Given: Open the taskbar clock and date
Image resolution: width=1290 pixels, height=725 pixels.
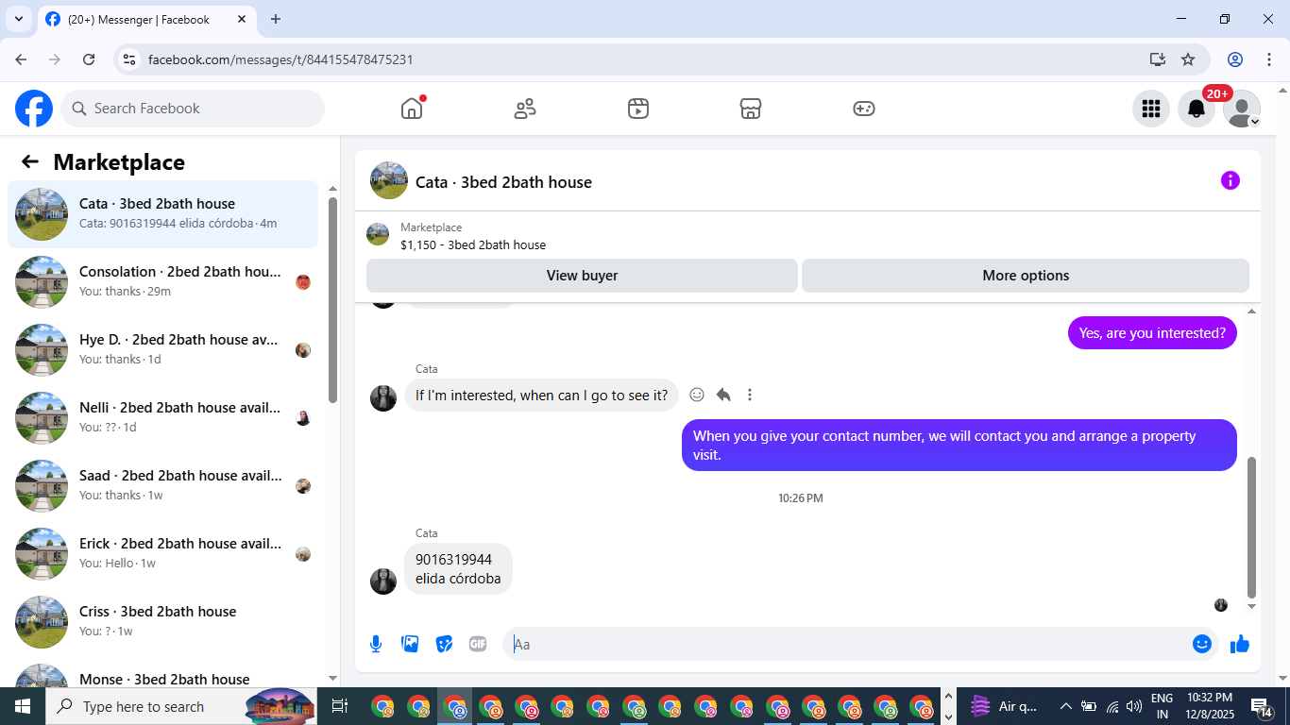Looking at the screenshot, I should [x=1210, y=706].
